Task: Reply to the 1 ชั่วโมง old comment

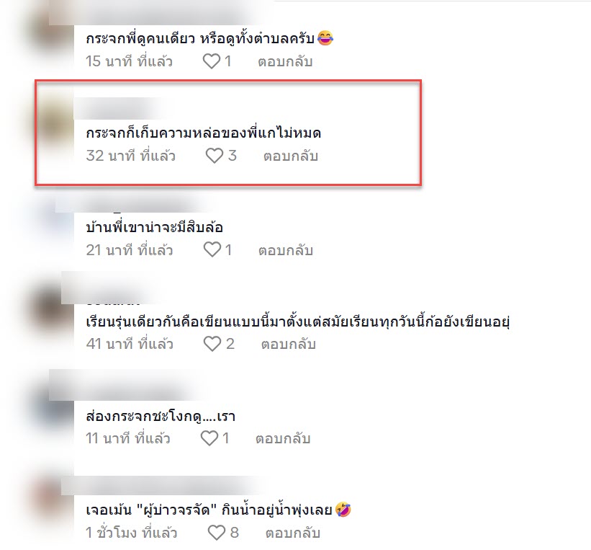Action: 293,533
